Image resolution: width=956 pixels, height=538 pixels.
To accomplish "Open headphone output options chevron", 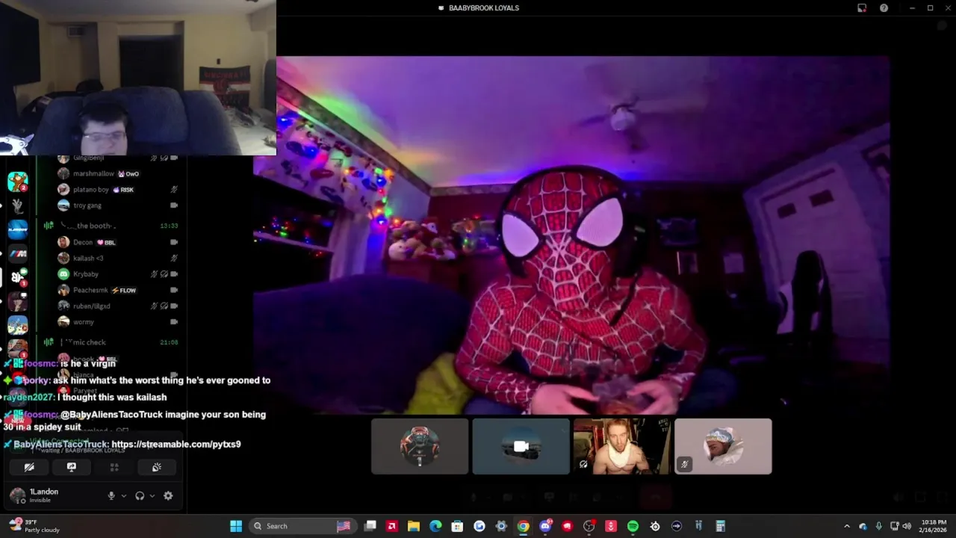I will 152,495.
